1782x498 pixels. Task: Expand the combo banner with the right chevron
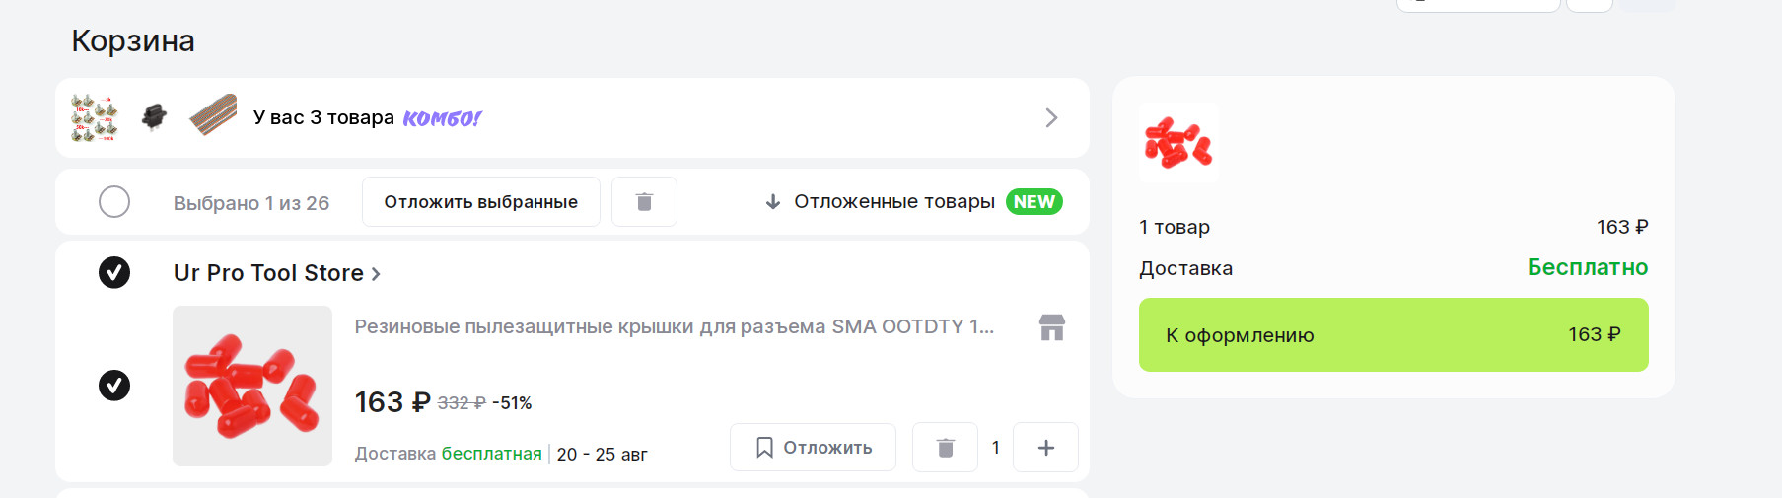click(1051, 118)
